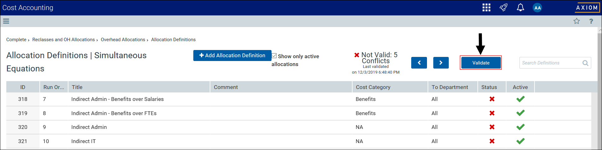Click the scrollbar up arrow

599,31
